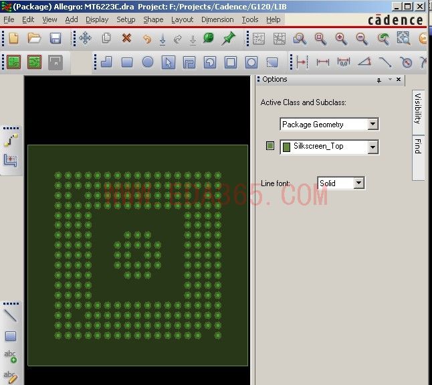Click the Zoom In magnifier

tap(341, 39)
